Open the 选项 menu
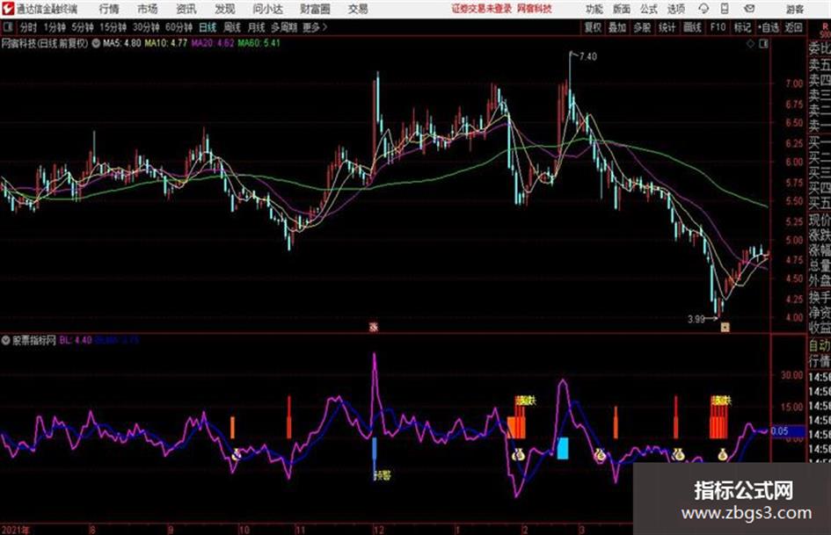Viewport: 831px width, 535px height. click(676, 9)
